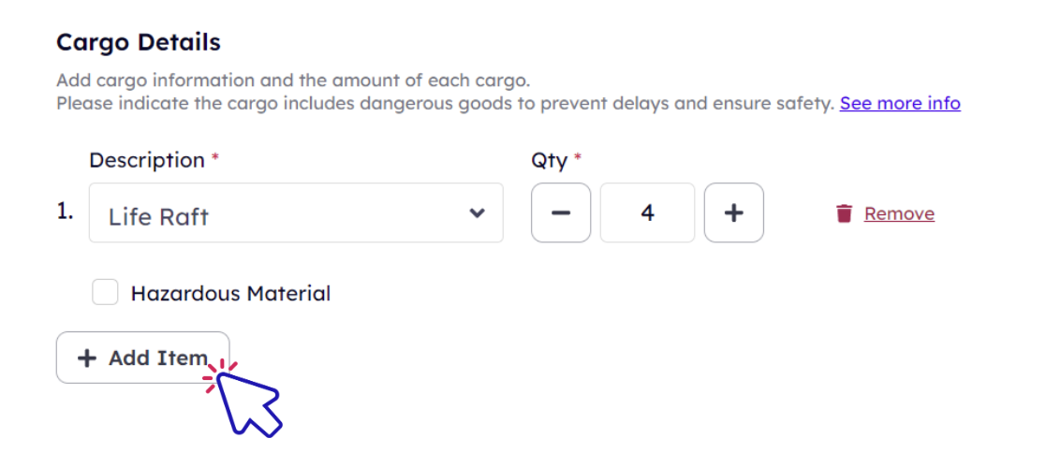Click the Description field label

147,160
